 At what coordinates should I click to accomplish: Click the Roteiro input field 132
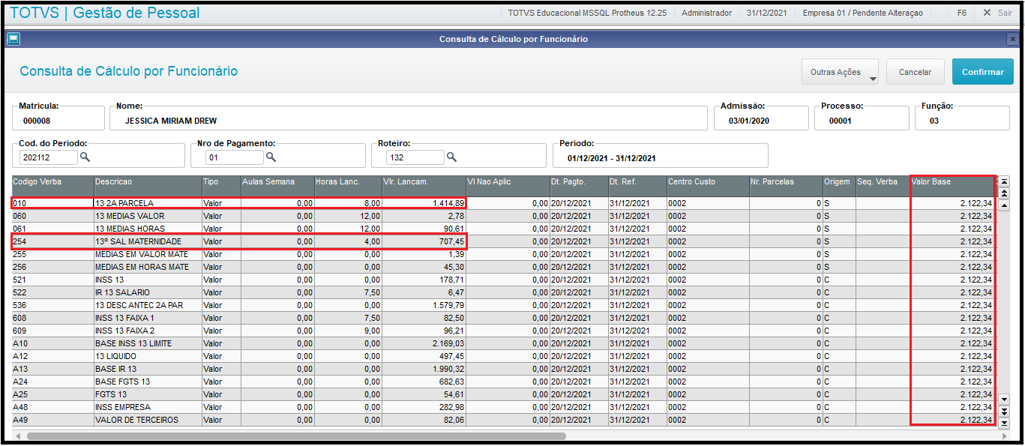[415, 157]
